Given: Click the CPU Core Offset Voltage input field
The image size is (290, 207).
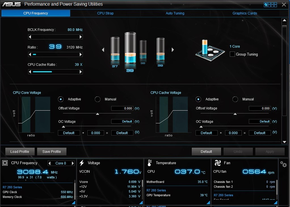Looking at the screenshot, I should (x=122, y=108).
